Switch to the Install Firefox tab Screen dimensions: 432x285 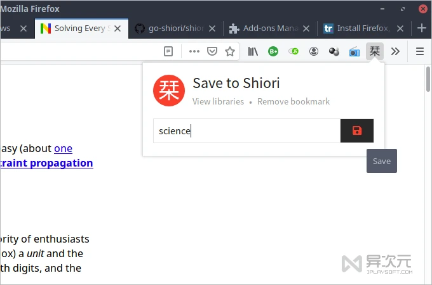click(363, 28)
